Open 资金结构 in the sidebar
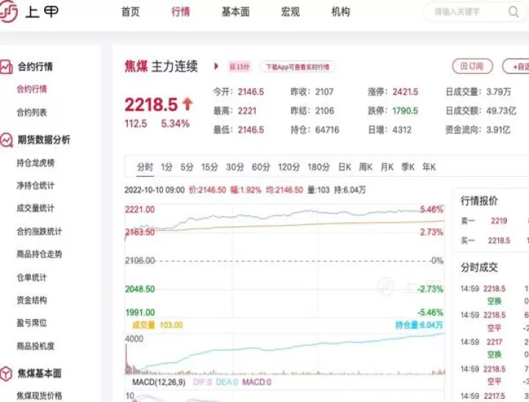The width and height of the screenshot is (529, 402). coord(32,300)
